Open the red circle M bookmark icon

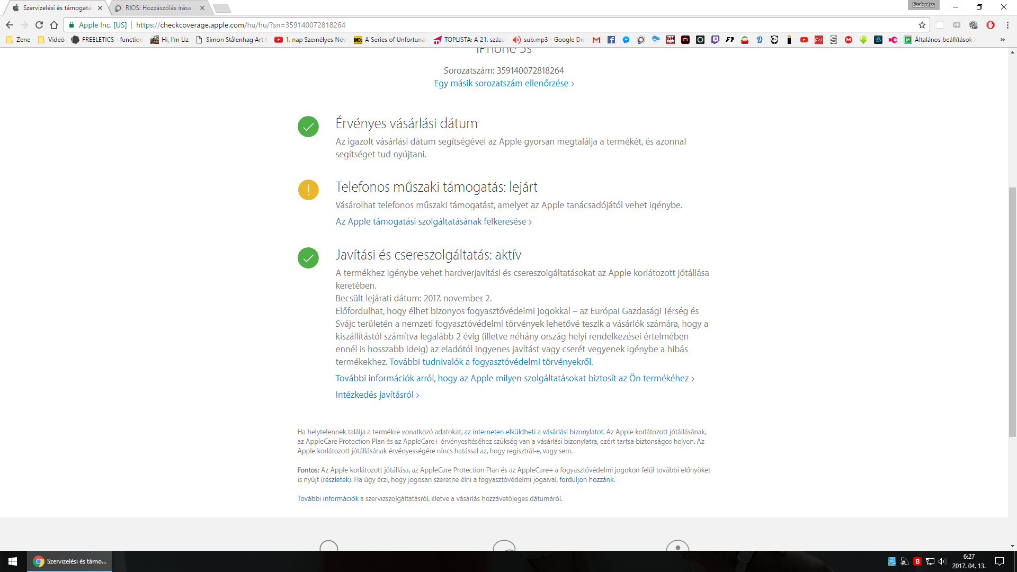pyautogui.click(x=849, y=40)
